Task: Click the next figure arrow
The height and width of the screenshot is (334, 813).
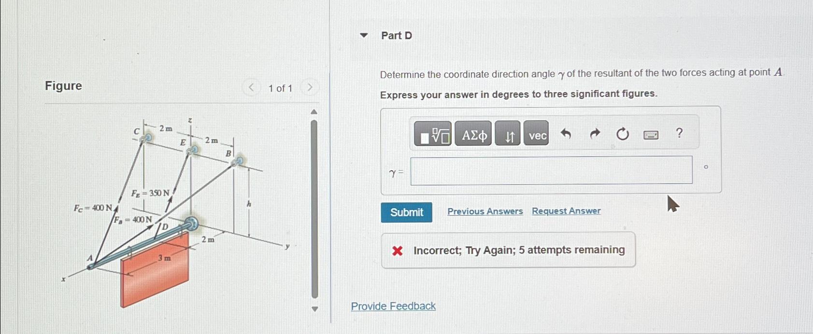Action: click(310, 87)
